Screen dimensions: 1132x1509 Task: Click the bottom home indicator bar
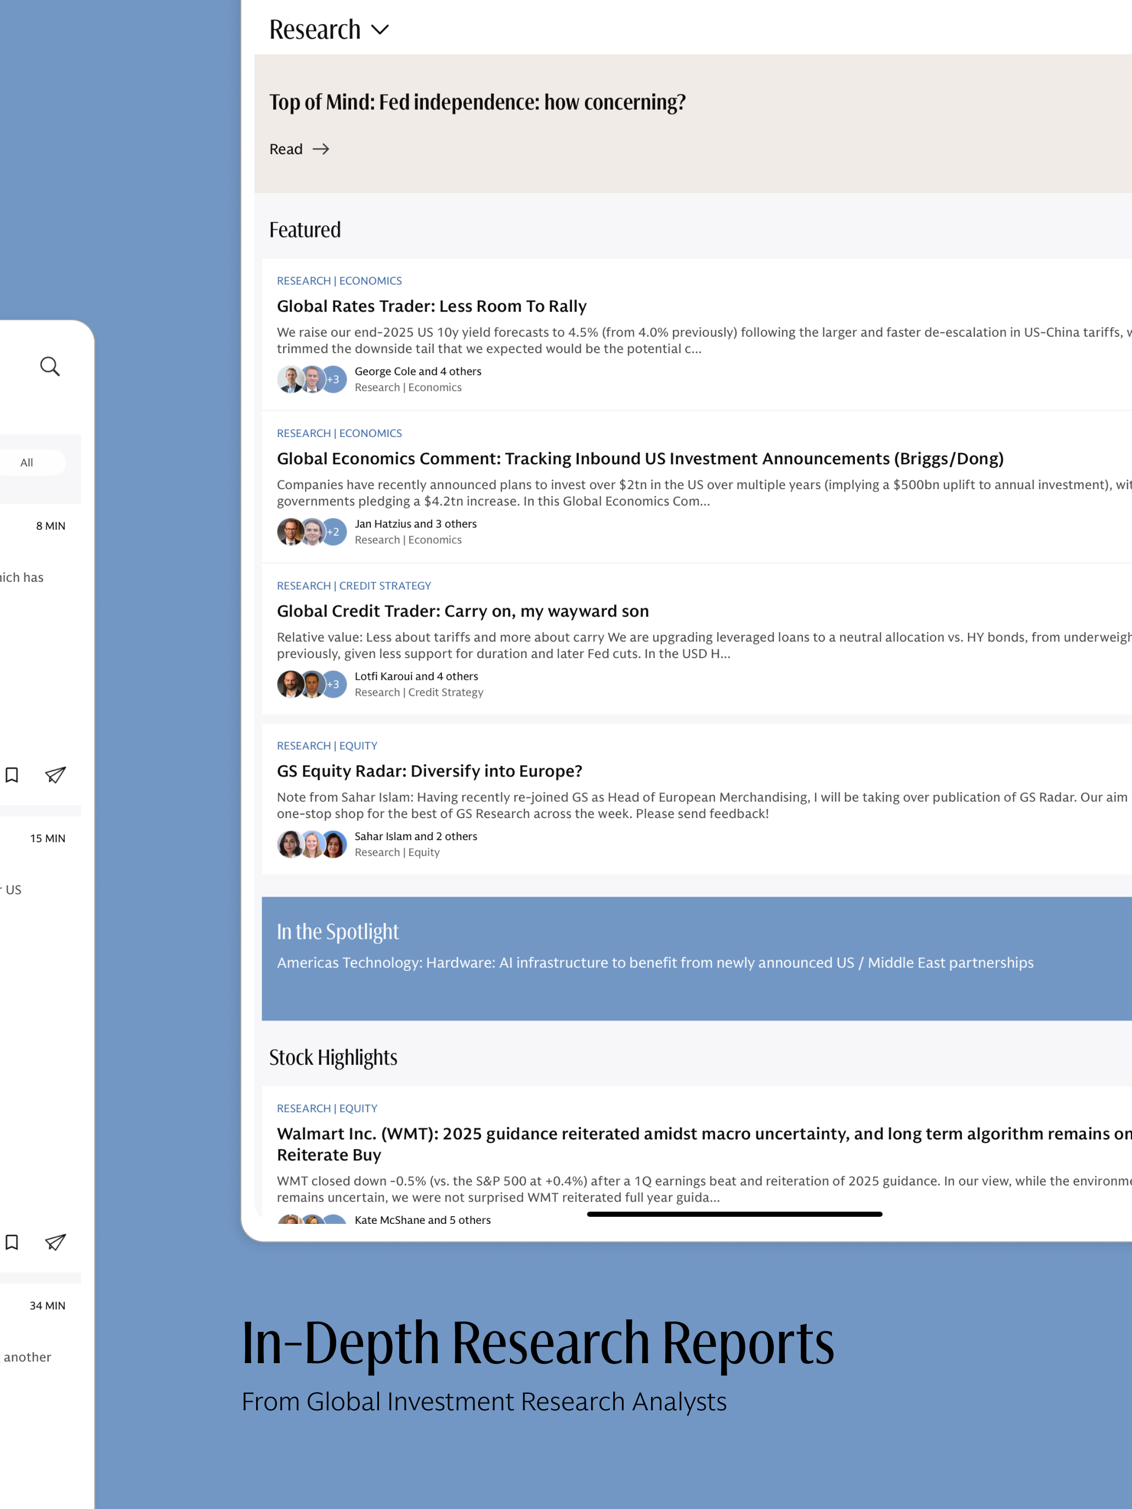pos(734,1215)
